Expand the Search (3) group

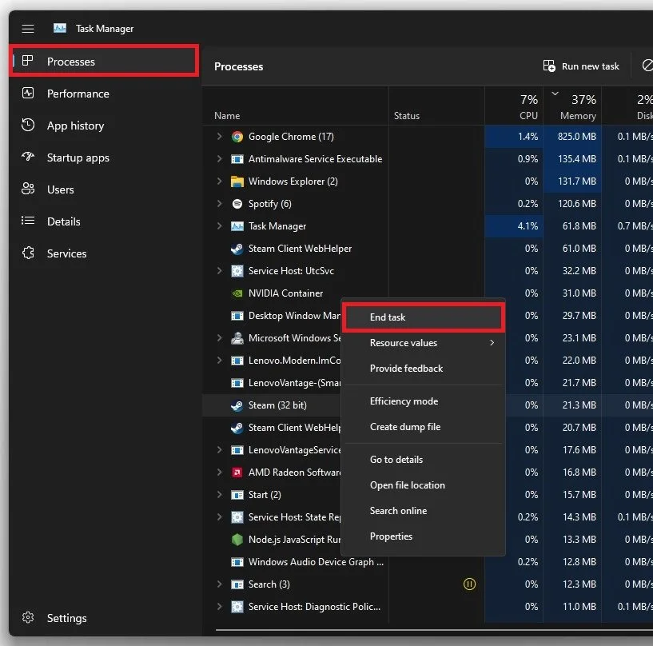click(220, 584)
